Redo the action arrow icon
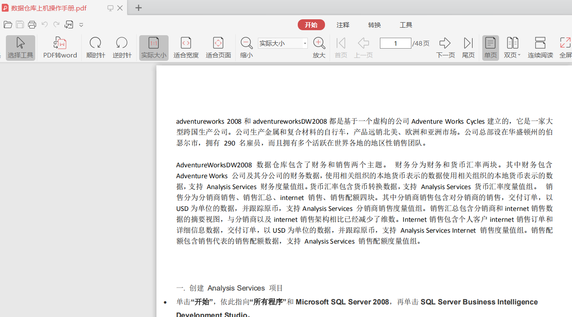572x317 pixels. (56, 25)
